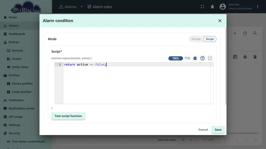Toggle browser fullscreen icon in top bar
This screenshot has width=266, height=149.
pyautogui.click(x=202, y=7)
